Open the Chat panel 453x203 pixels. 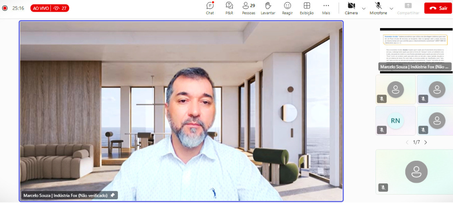(x=210, y=8)
